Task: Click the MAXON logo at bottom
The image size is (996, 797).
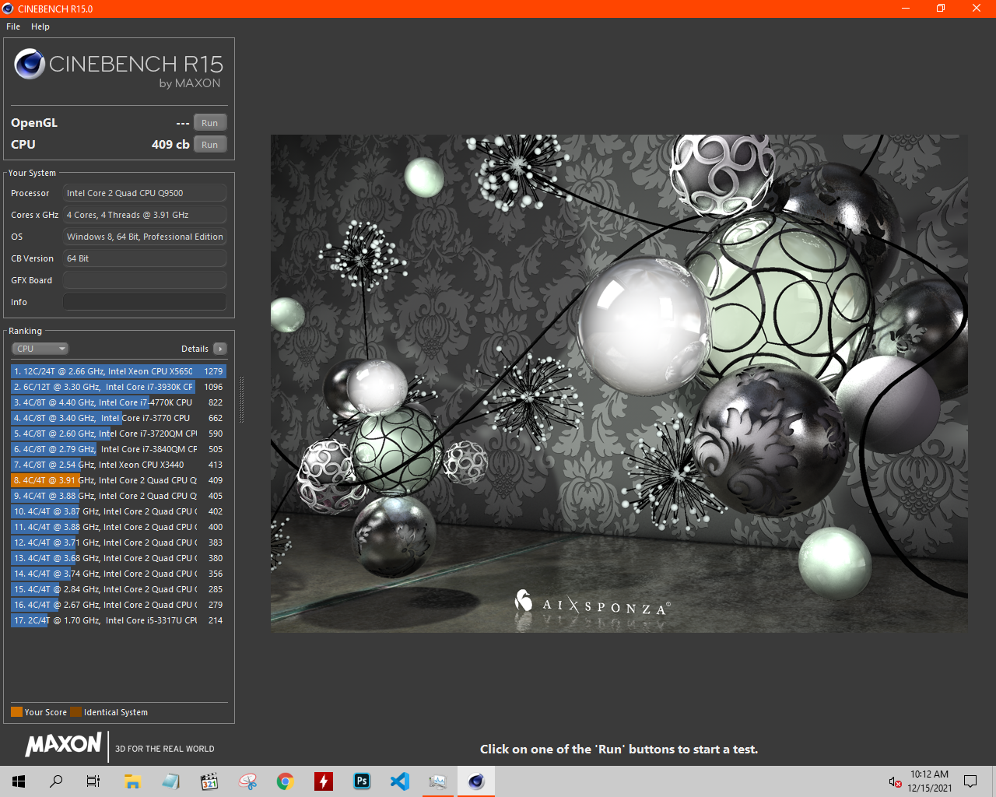Action: (x=63, y=745)
